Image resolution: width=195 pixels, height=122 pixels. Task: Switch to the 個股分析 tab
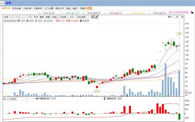[x=60, y=8]
